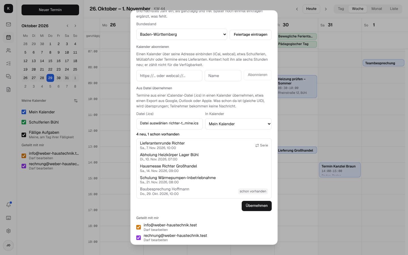Select day 29 in the mini calendar

pyautogui.click(x=50, y=78)
